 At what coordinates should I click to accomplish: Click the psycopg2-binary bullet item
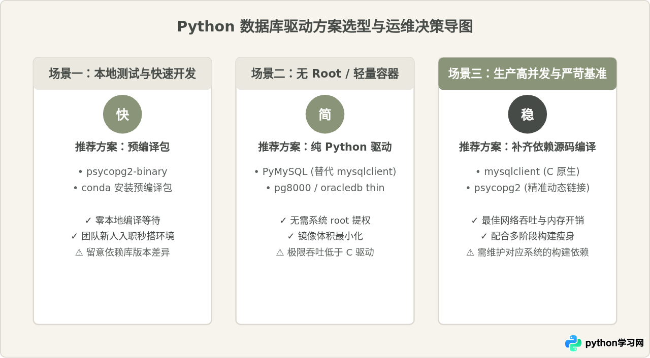coord(122,172)
